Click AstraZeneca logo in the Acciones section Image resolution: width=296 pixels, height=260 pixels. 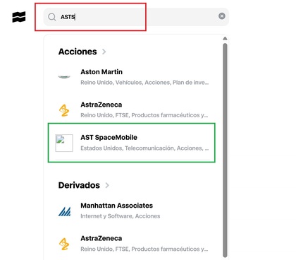pyautogui.click(x=64, y=110)
